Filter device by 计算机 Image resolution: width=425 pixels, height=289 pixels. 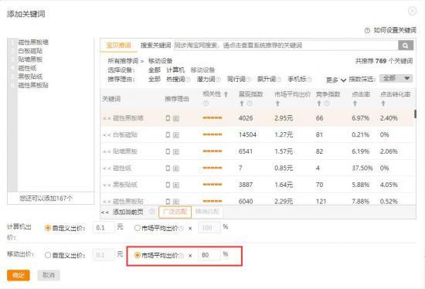(x=175, y=70)
